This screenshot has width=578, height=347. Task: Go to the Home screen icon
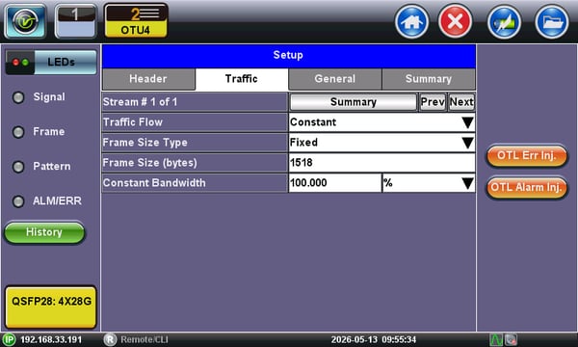click(x=411, y=22)
